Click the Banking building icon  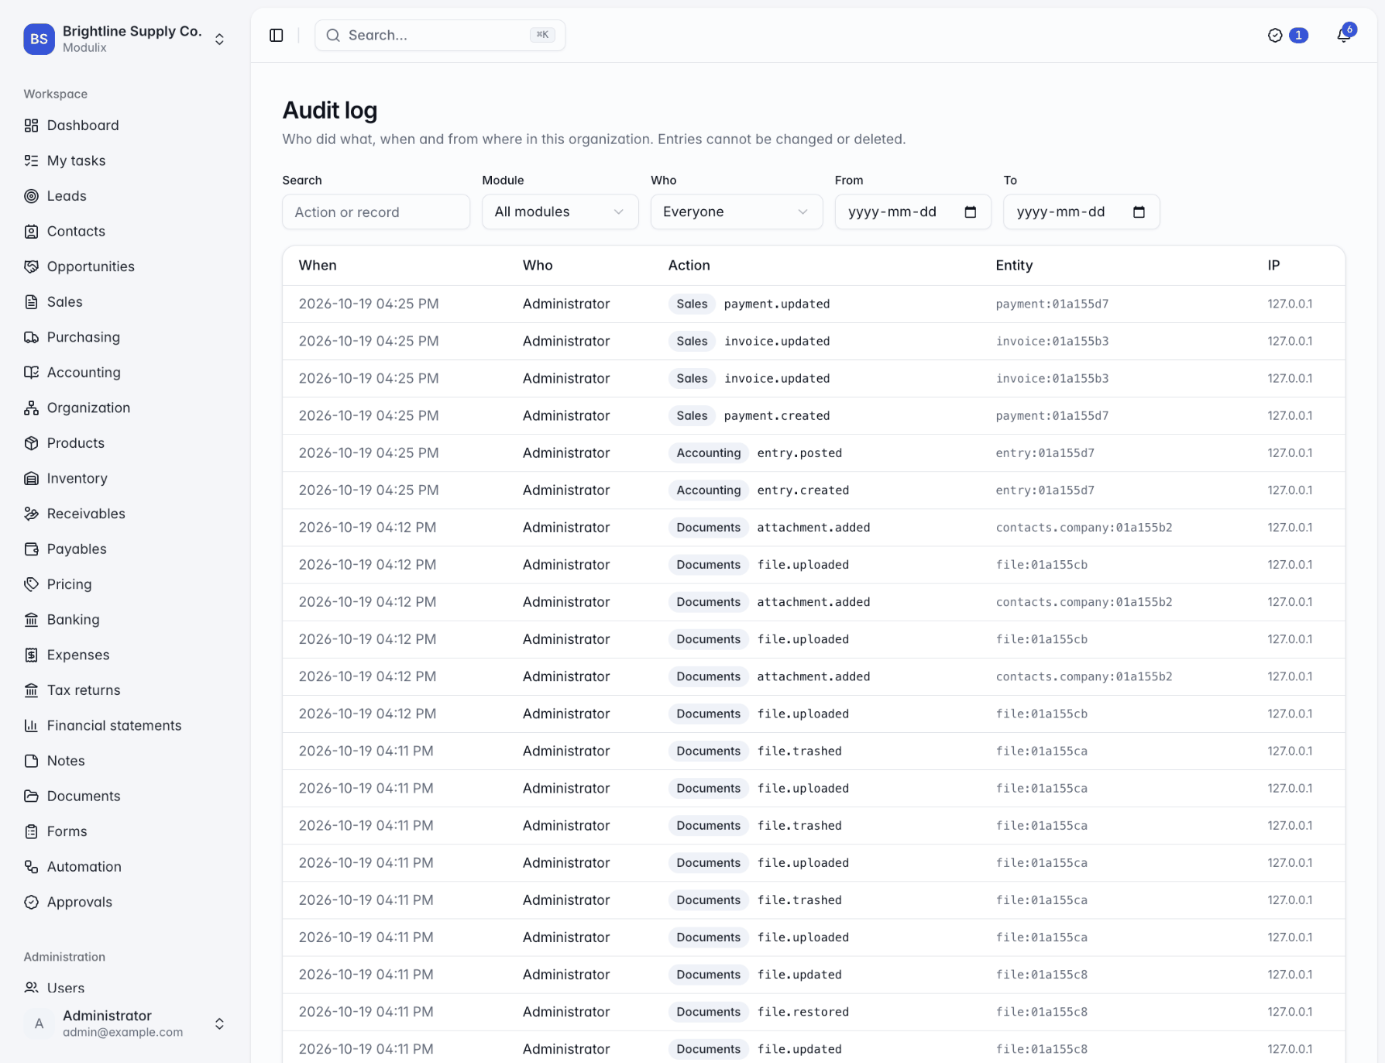click(x=31, y=619)
